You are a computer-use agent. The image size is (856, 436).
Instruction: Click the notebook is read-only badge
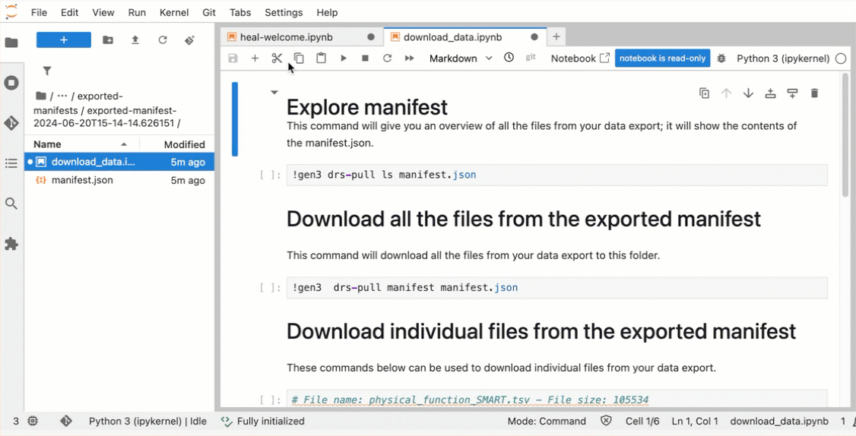662,58
